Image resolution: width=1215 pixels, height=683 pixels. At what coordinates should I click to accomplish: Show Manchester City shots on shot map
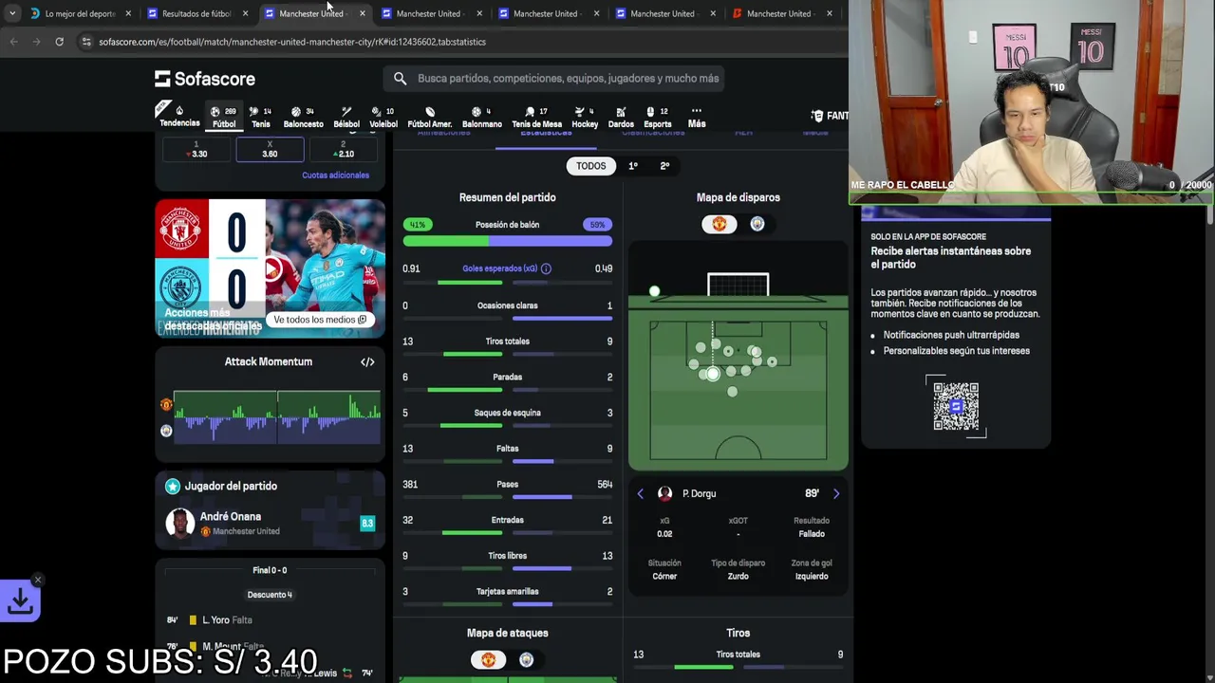[757, 224]
